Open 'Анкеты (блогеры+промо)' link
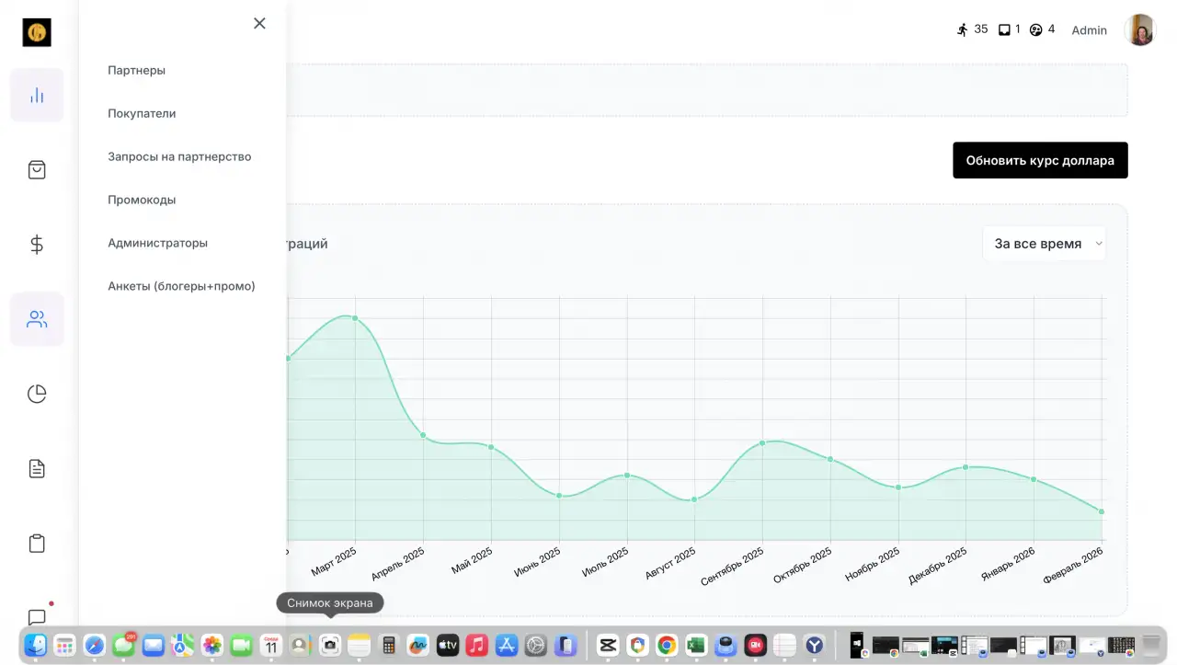1177x665 pixels. point(181,286)
